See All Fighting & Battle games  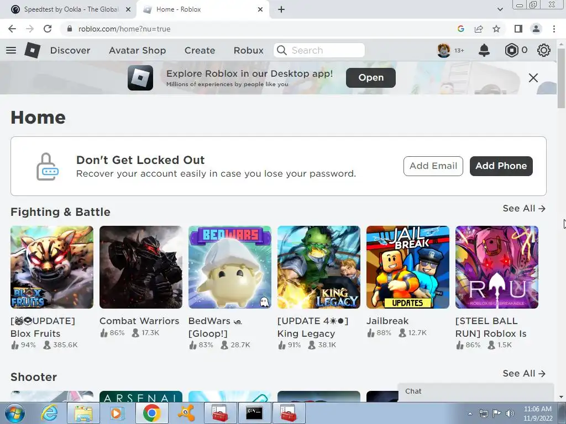coord(524,208)
